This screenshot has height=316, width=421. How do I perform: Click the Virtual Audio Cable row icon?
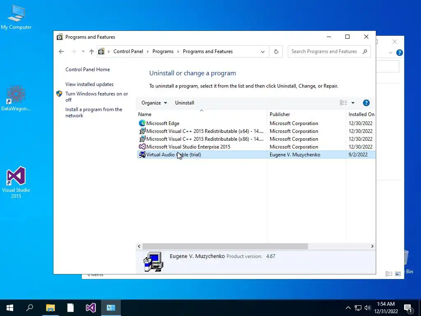[142, 155]
